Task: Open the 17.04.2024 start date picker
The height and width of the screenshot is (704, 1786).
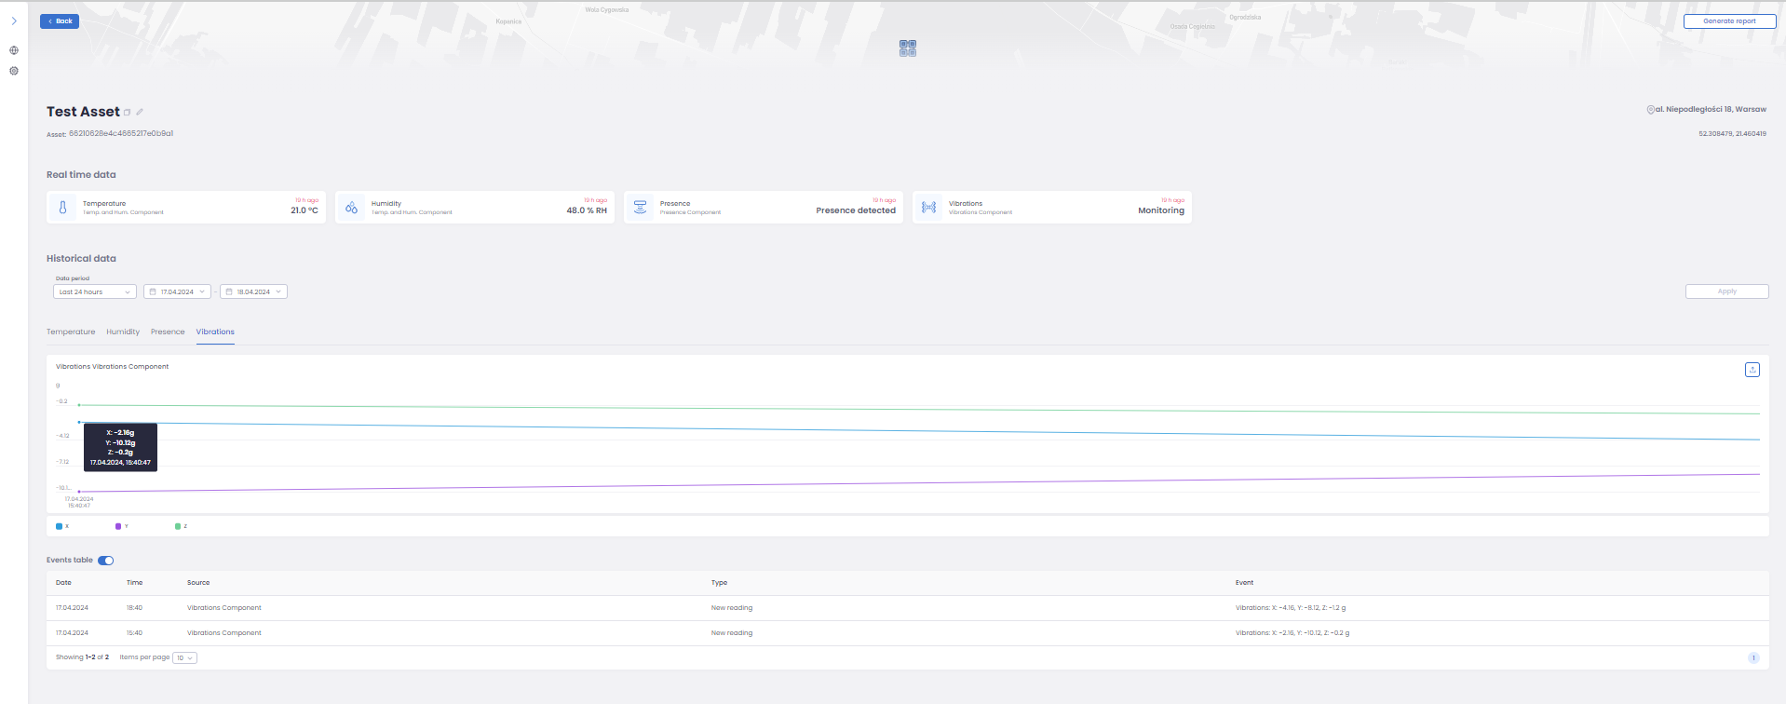Action: pos(177,291)
